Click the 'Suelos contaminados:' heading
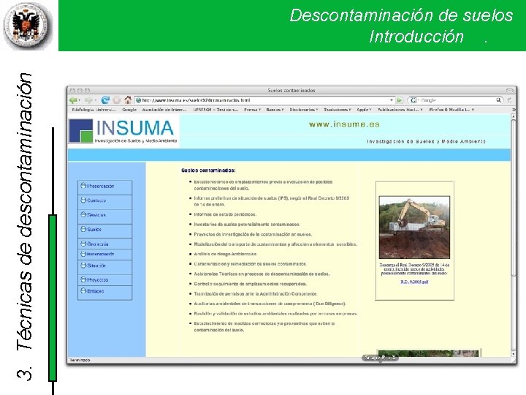Screen dimensions: 526x395 (x=208, y=170)
